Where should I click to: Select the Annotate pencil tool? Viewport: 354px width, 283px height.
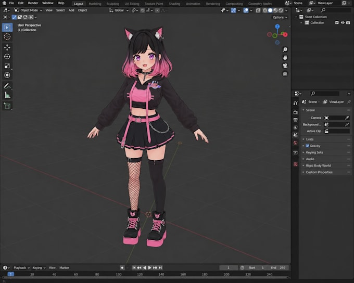(7, 86)
